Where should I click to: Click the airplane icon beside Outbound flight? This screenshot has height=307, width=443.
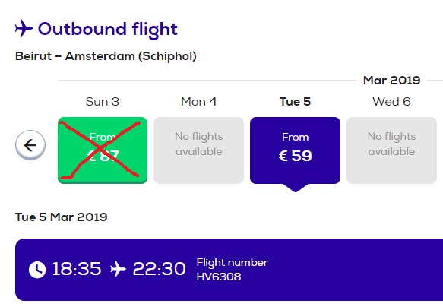[24, 28]
